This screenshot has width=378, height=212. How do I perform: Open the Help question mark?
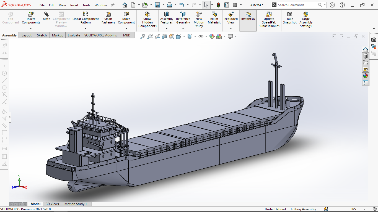click(x=342, y=5)
